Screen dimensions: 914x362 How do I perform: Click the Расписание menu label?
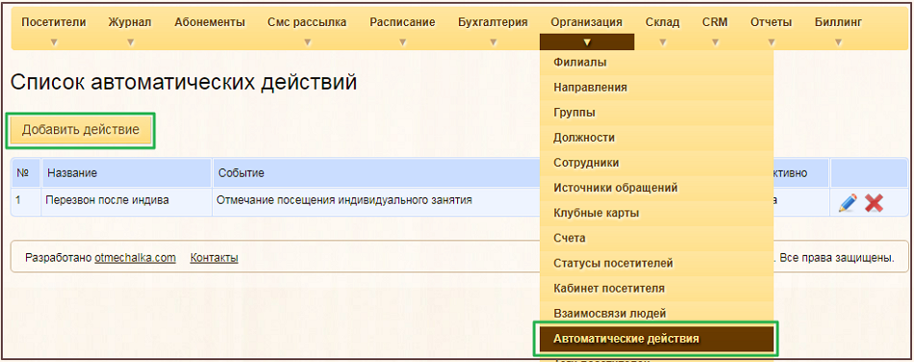pos(402,23)
